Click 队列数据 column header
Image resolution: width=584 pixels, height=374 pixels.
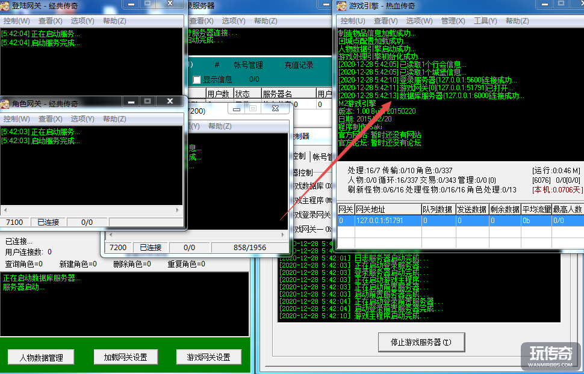pos(438,209)
